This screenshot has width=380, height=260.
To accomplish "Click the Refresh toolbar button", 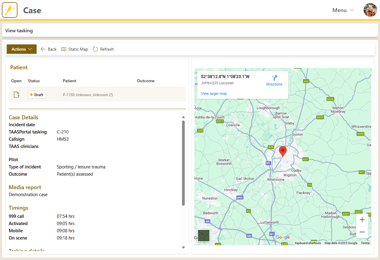I will pos(103,49).
